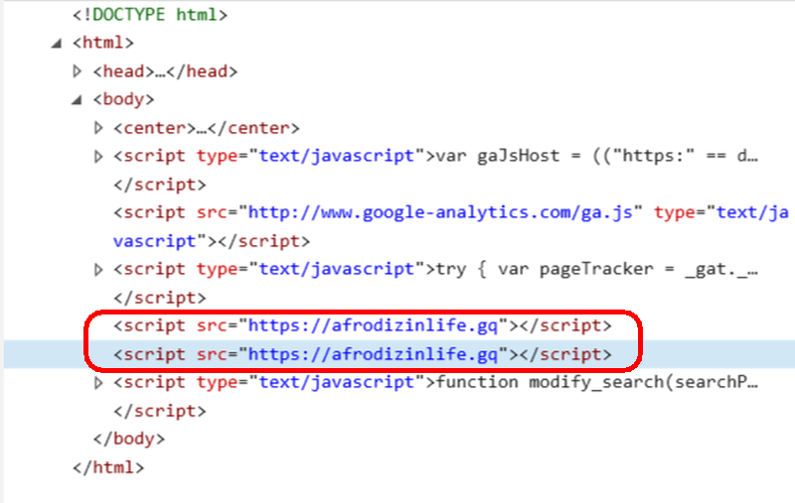Open the first afrodizinlife.gq script link
795x503 pixels.
[373, 325]
